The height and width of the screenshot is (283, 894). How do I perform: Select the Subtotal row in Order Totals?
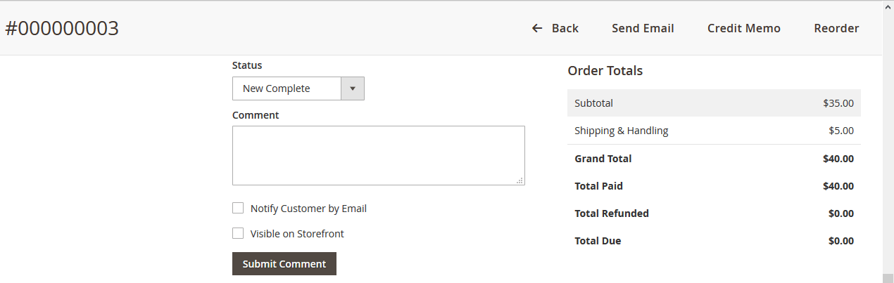(x=714, y=103)
